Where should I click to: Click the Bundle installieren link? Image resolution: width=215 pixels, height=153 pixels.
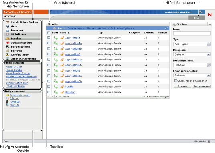(17, 83)
